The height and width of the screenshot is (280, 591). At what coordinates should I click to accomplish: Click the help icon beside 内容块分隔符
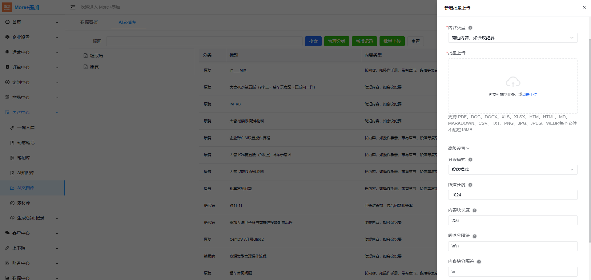(x=479, y=262)
